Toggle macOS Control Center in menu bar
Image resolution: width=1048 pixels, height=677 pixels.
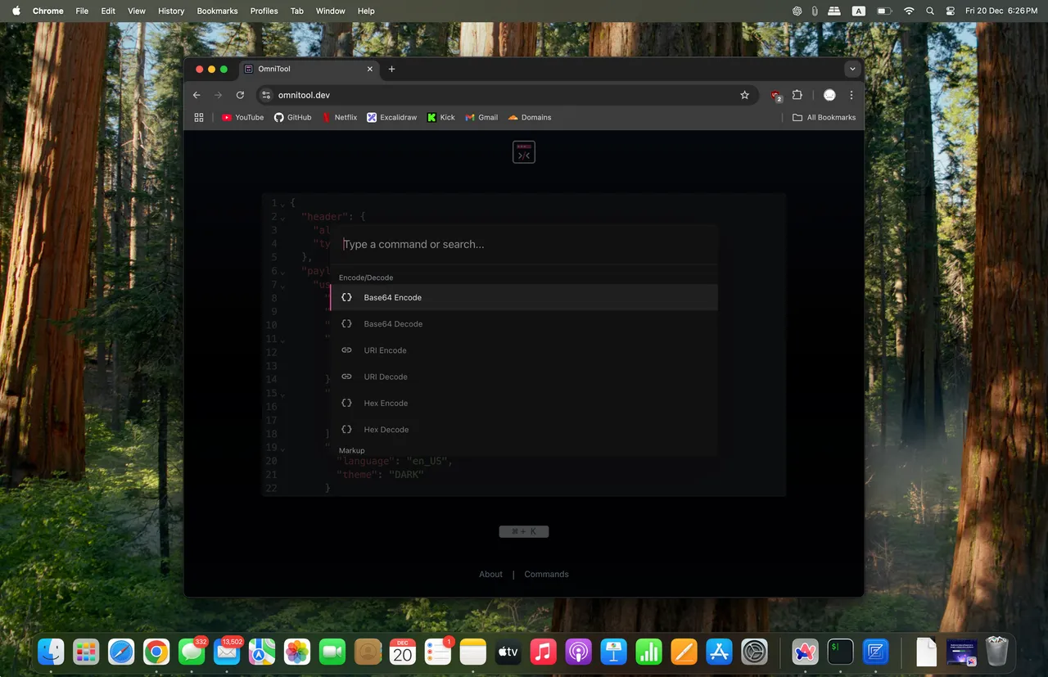click(x=951, y=11)
